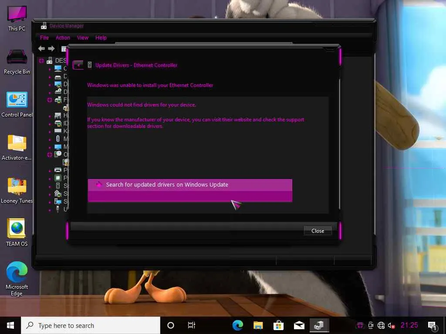
Task: Select the Display adapters category icon
Action: click(x=58, y=84)
